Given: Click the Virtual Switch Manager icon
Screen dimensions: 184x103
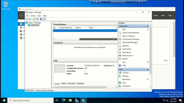Looking at the screenshot, I should click(120, 39).
